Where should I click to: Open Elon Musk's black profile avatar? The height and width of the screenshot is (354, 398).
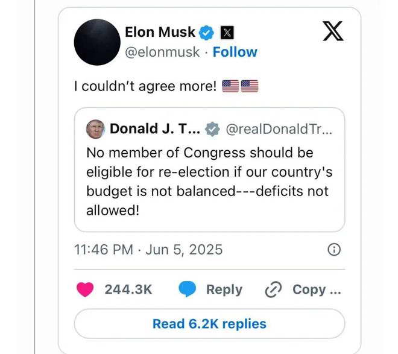96,42
